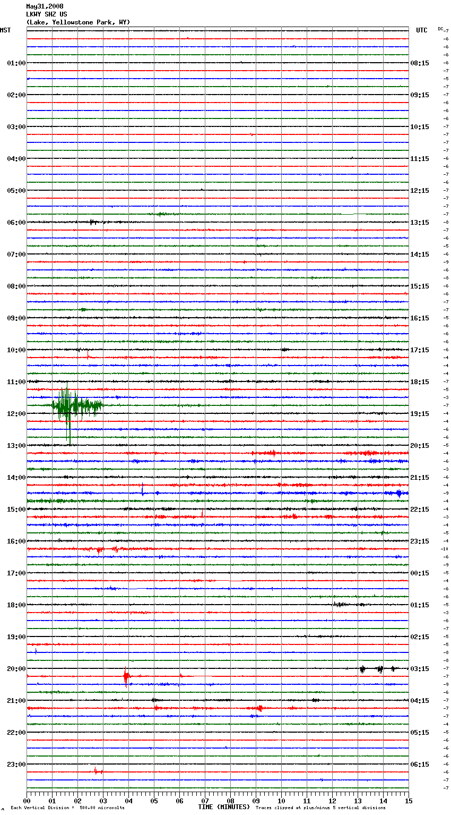Click the Lake, Yellowstone Park, WY location text

coord(78,22)
